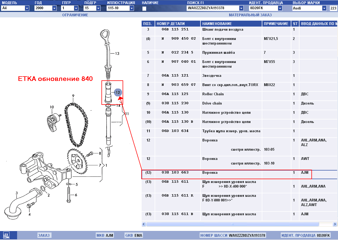Click callout number 13 in diagram

(117, 53)
